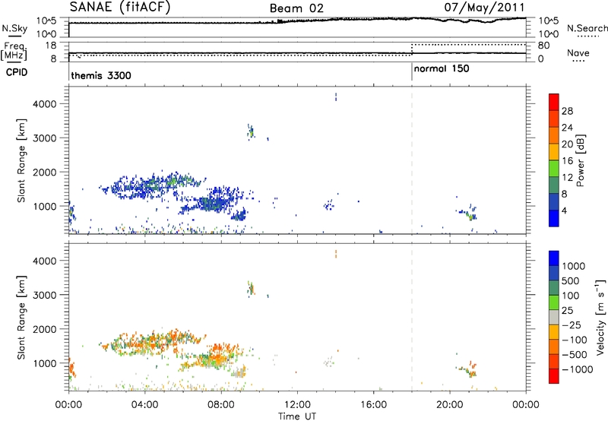
Task: Click the Nave legend label
Action: pos(578,53)
